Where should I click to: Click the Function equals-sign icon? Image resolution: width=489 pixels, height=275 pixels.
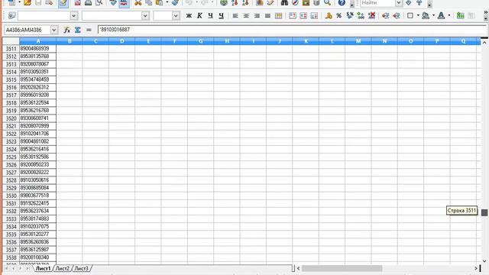pyautogui.click(x=89, y=30)
